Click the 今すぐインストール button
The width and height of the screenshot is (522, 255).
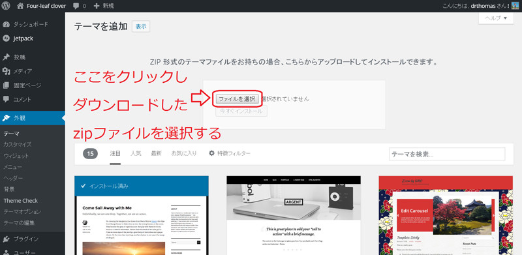(241, 111)
